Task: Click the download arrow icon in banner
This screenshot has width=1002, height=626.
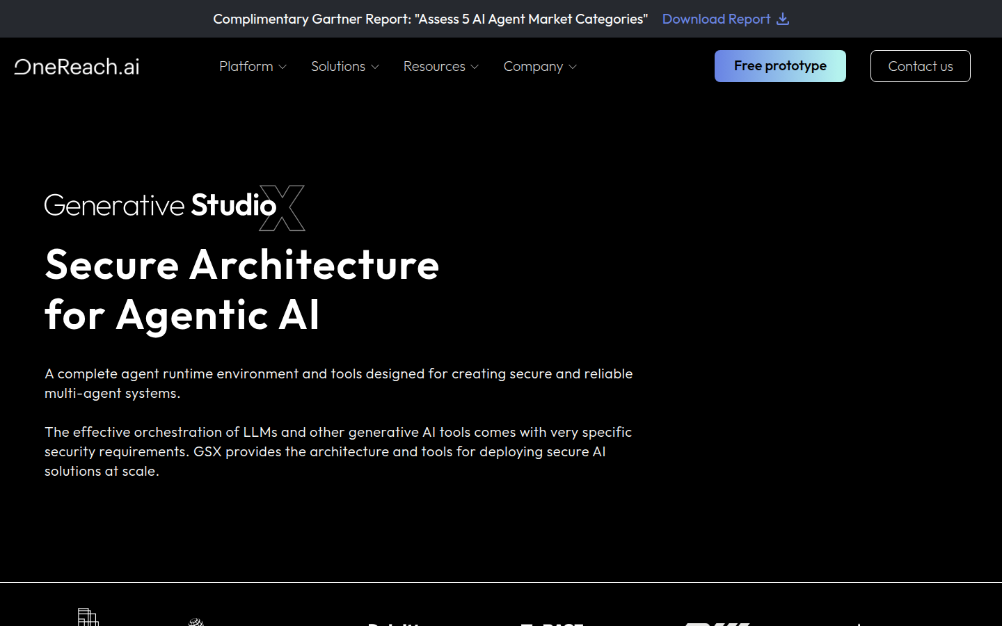Action: coord(783,19)
